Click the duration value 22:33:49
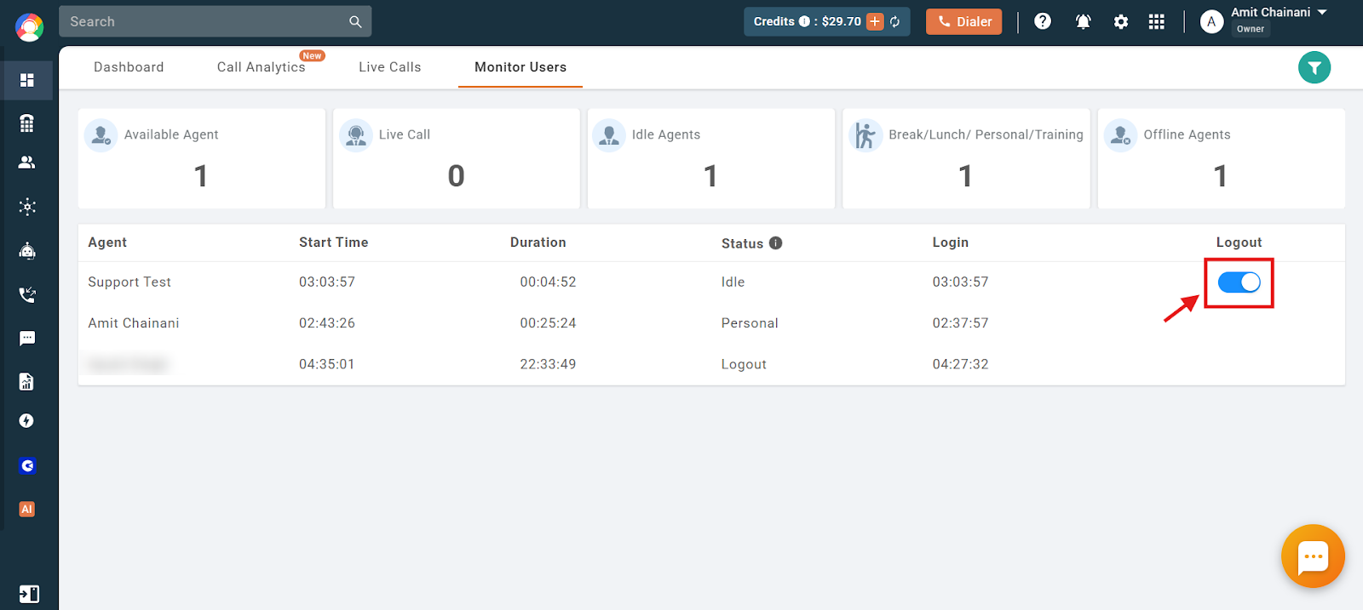The image size is (1363, 610). click(x=548, y=364)
